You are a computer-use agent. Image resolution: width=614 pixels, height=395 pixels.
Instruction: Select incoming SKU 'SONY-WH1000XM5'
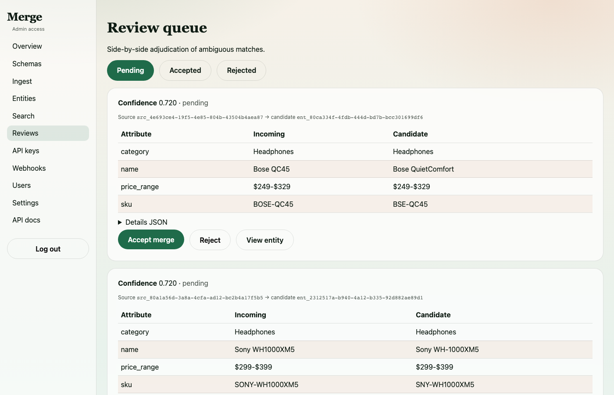(x=266, y=384)
